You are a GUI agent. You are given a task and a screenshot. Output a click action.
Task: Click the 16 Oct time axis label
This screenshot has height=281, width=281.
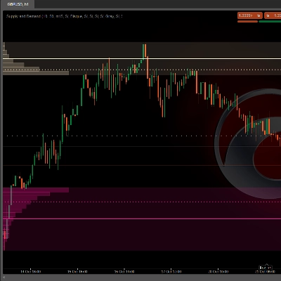[124, 272]
